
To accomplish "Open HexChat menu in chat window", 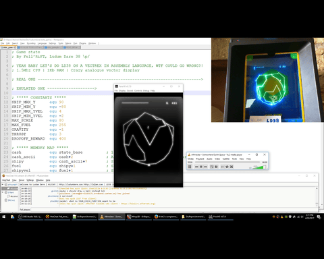I will tap(6, 180).
